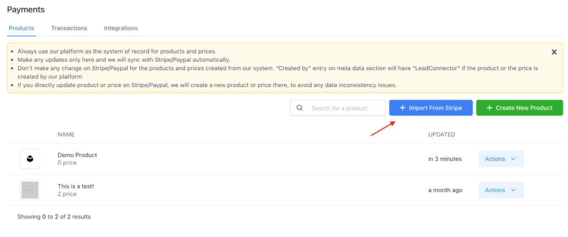Dismiss the yellow notice with the X icon
The width and height of the screenshot is (568, 237).
pos(554,52)
